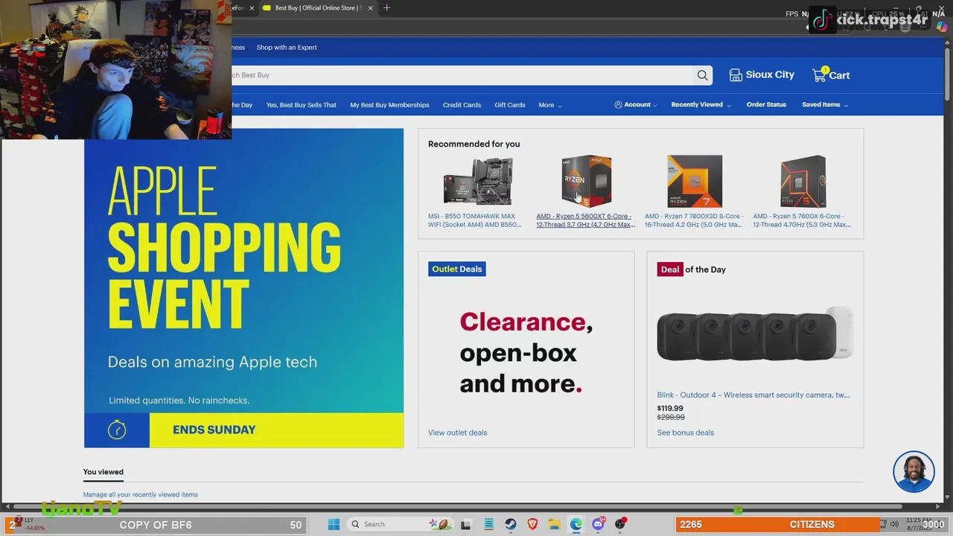This screenshot has width=953, height=536.
Task: Open the Windows Start menu
Action: coord(334,524)
